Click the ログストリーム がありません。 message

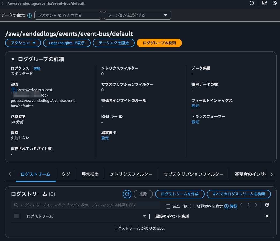140,228
